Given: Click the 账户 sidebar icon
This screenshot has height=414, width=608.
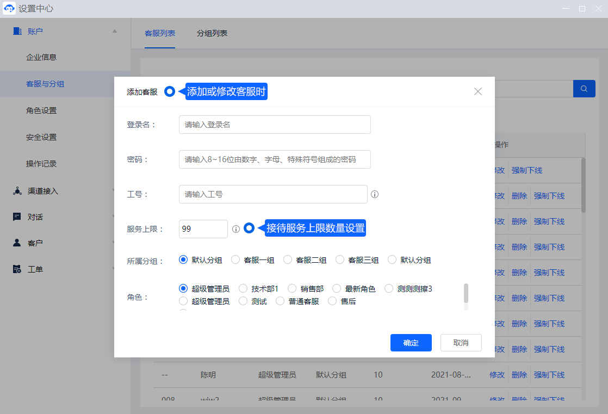Looking at the screenshot, I should [x=17, y=31].
